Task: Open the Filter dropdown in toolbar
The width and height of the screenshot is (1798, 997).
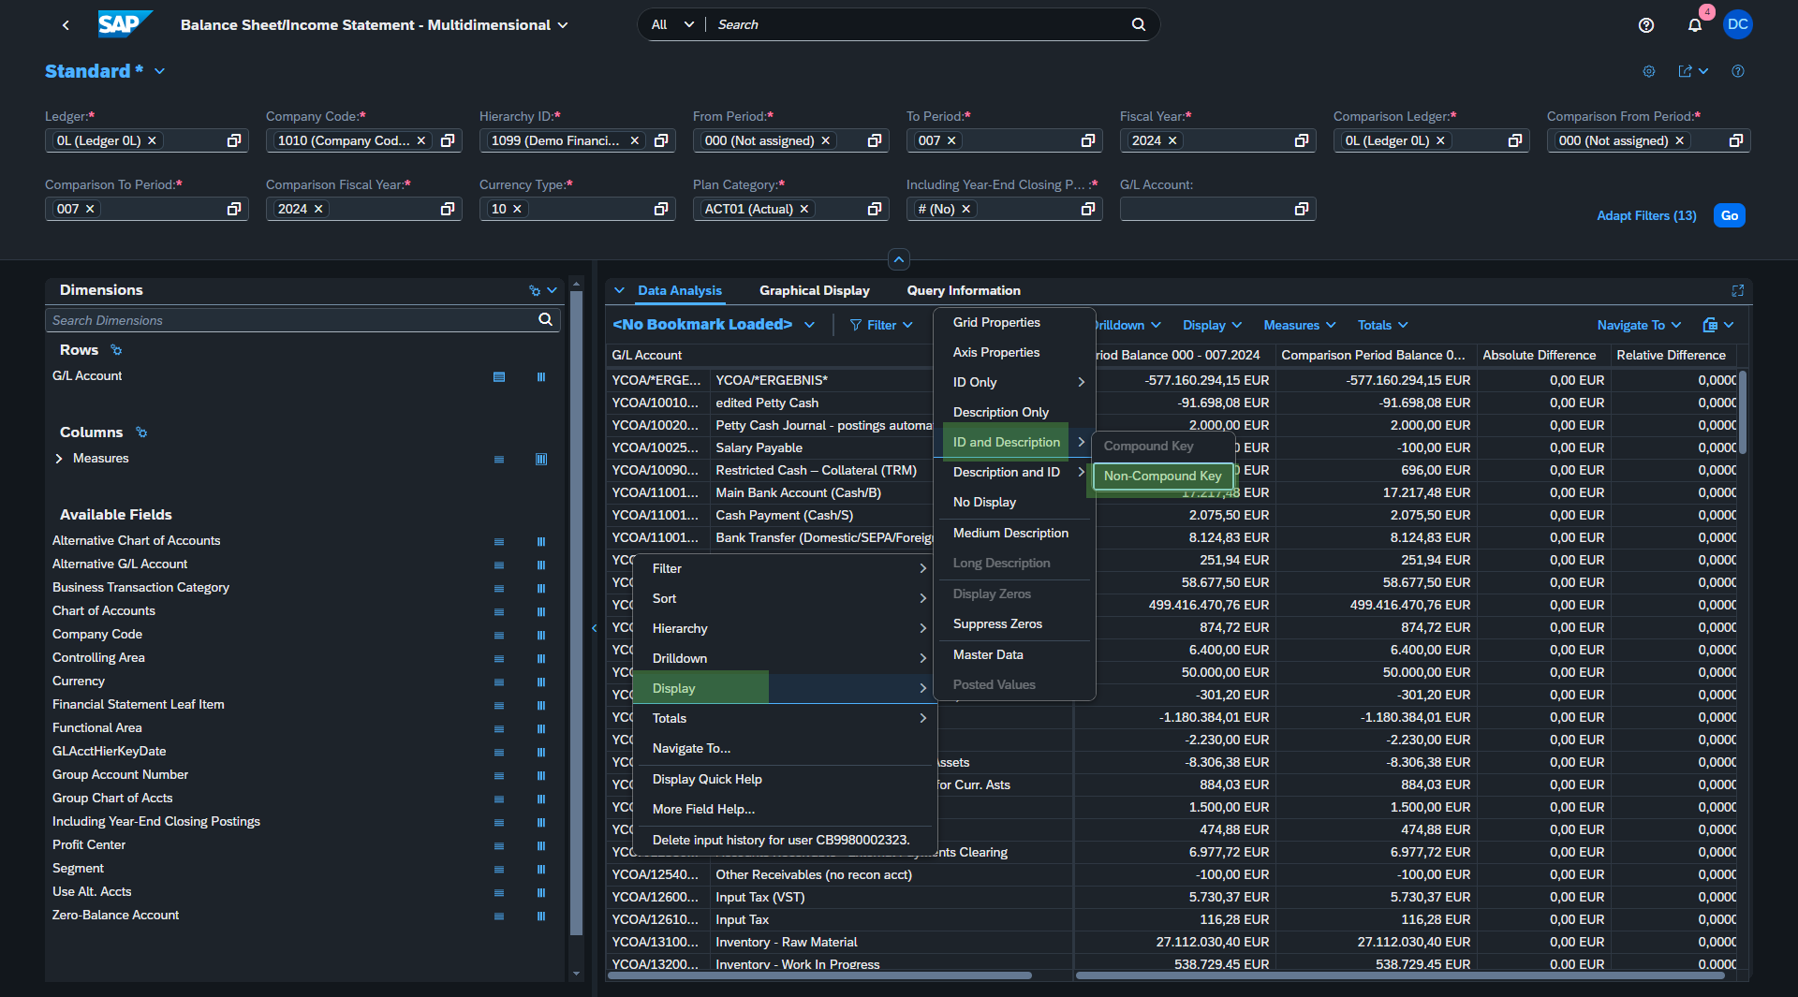Action: 880,325
